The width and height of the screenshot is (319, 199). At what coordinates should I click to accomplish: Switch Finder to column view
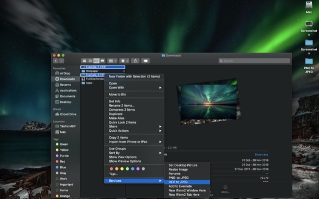coord(96,61)
